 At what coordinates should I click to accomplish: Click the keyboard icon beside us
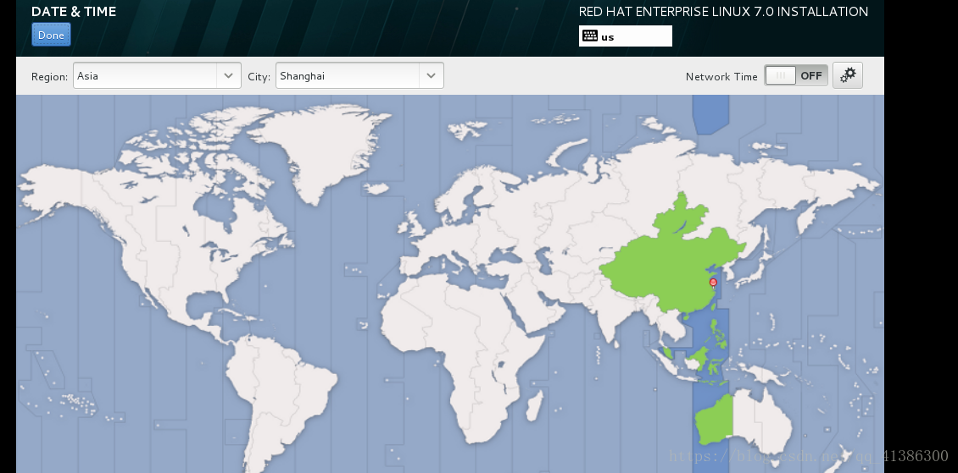[590, 36]
